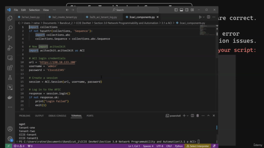Select the powershell terminal label

pos(173,116)
